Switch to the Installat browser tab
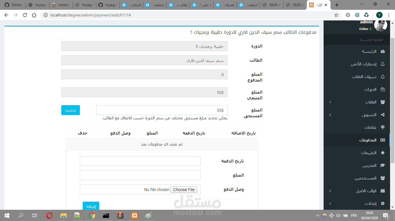This screenshot has height=221, width=395. (x=61, y=5)
